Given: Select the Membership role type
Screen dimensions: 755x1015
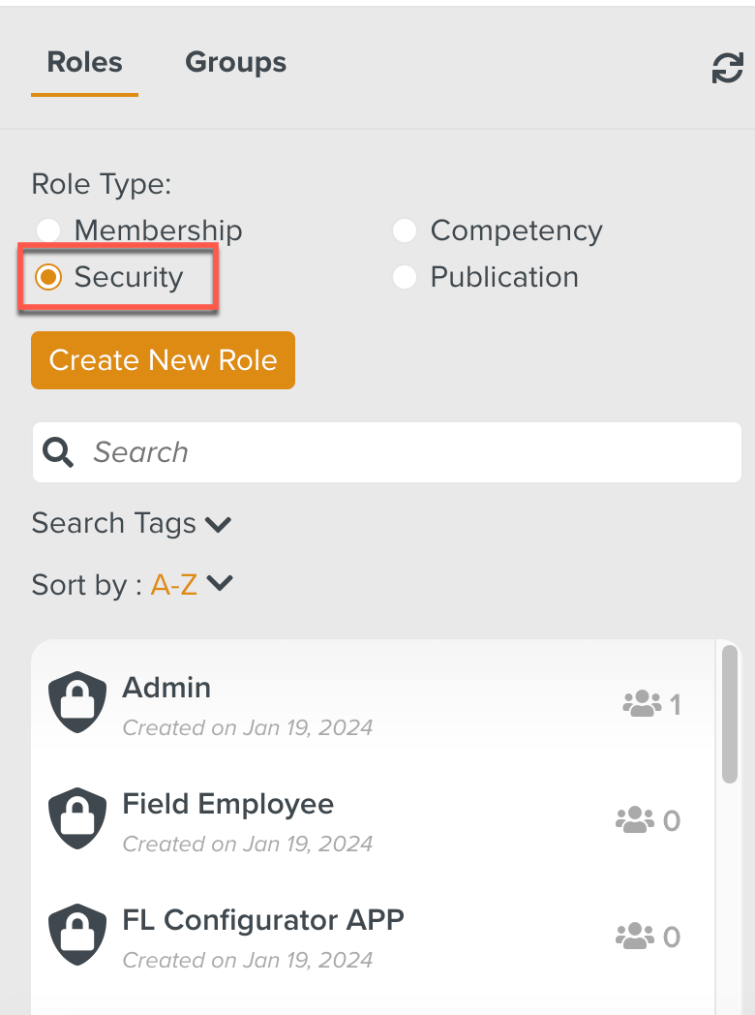Looking at the screenshot, I should (47, 231).
